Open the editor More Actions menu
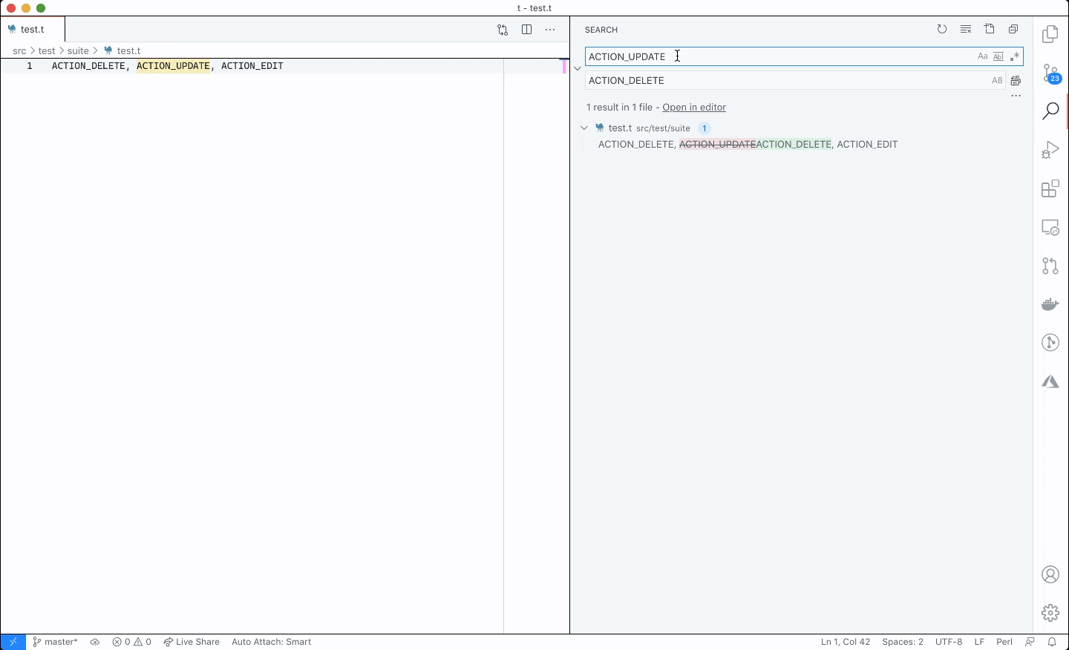The width and height of the screenshot is (1069, 650). (x=550, y=29)
